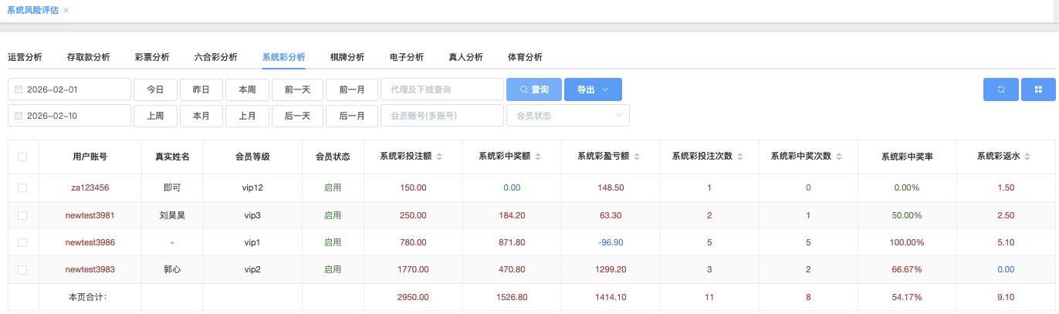The image size is (1059, 314).
Task: Sort by 系统彩中奖额 column arrows
Action: click(x=538, y=157)
